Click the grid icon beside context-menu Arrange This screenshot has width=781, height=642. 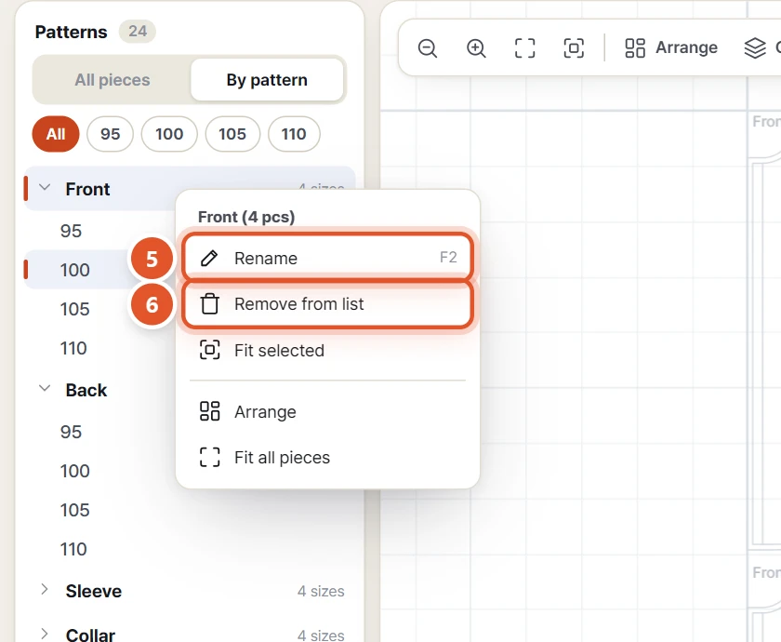[x=210, y=411]
